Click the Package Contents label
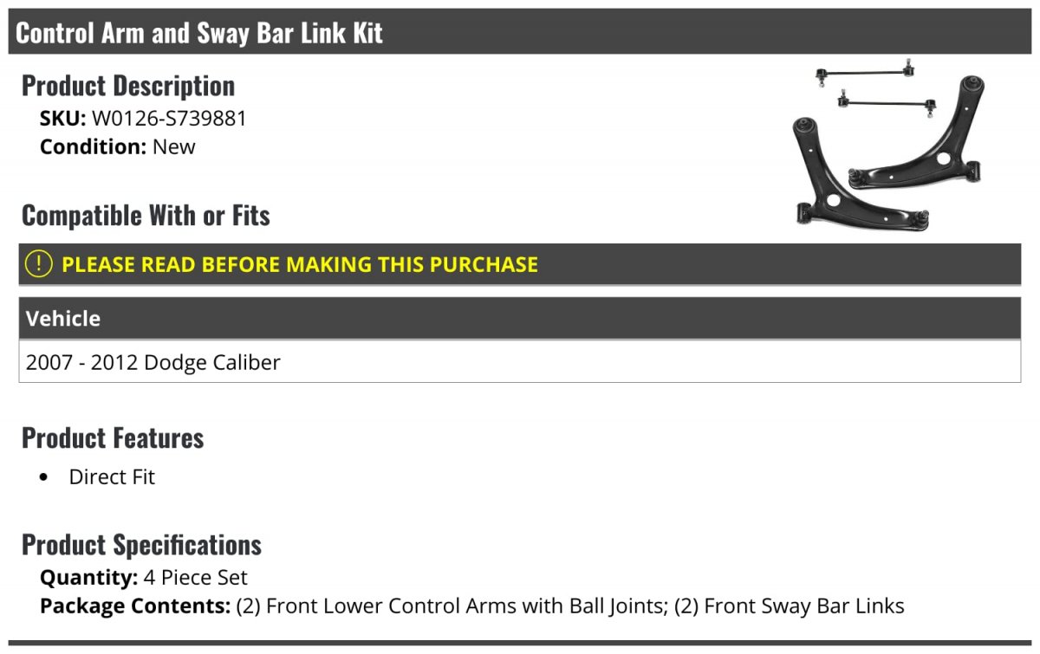The width and height of the screenshot is (1040, 654). pyautogui.click(x=135, y=606)
